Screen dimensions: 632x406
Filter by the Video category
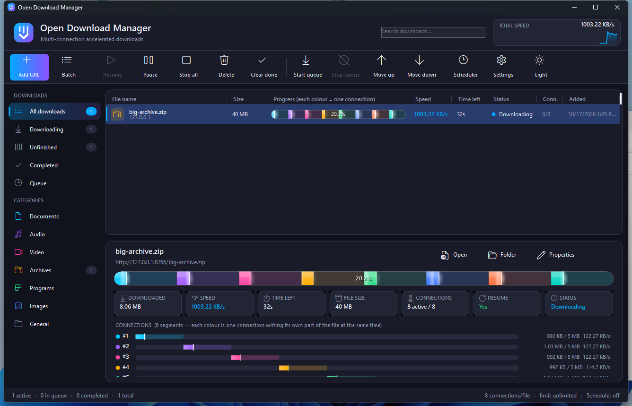(x=54, y=252)
